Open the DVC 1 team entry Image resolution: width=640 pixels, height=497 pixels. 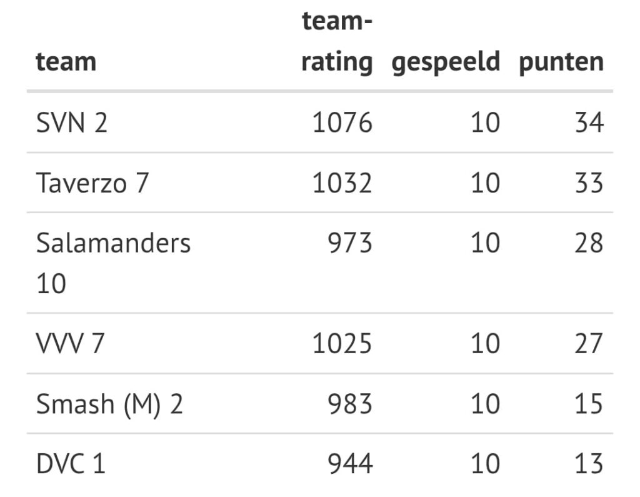coord(71,464)
